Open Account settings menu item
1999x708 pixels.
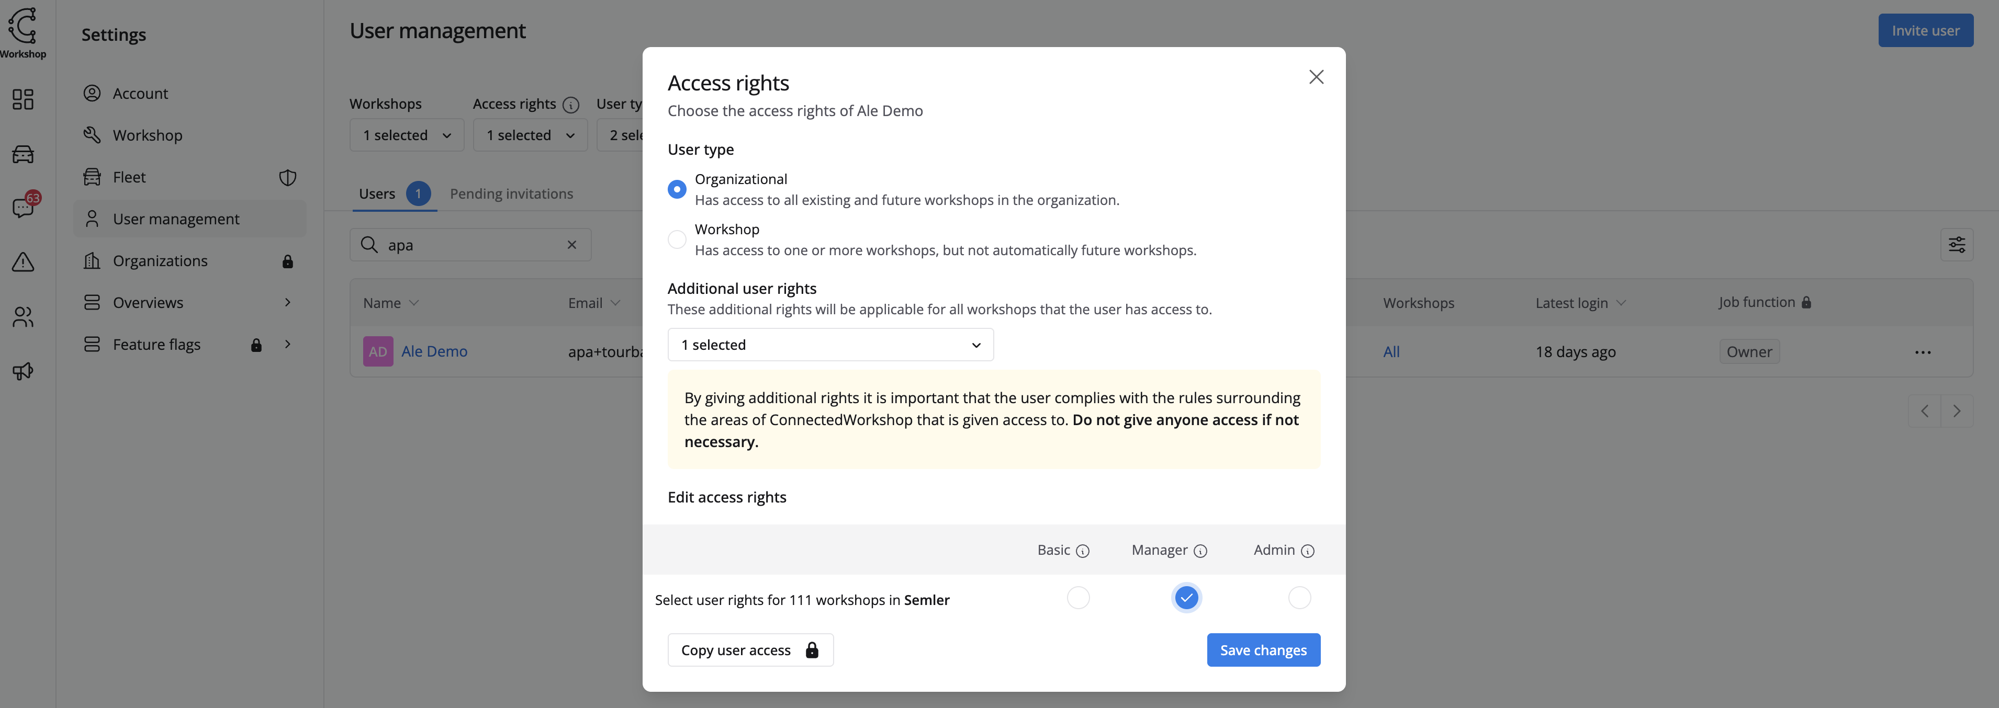140,93
